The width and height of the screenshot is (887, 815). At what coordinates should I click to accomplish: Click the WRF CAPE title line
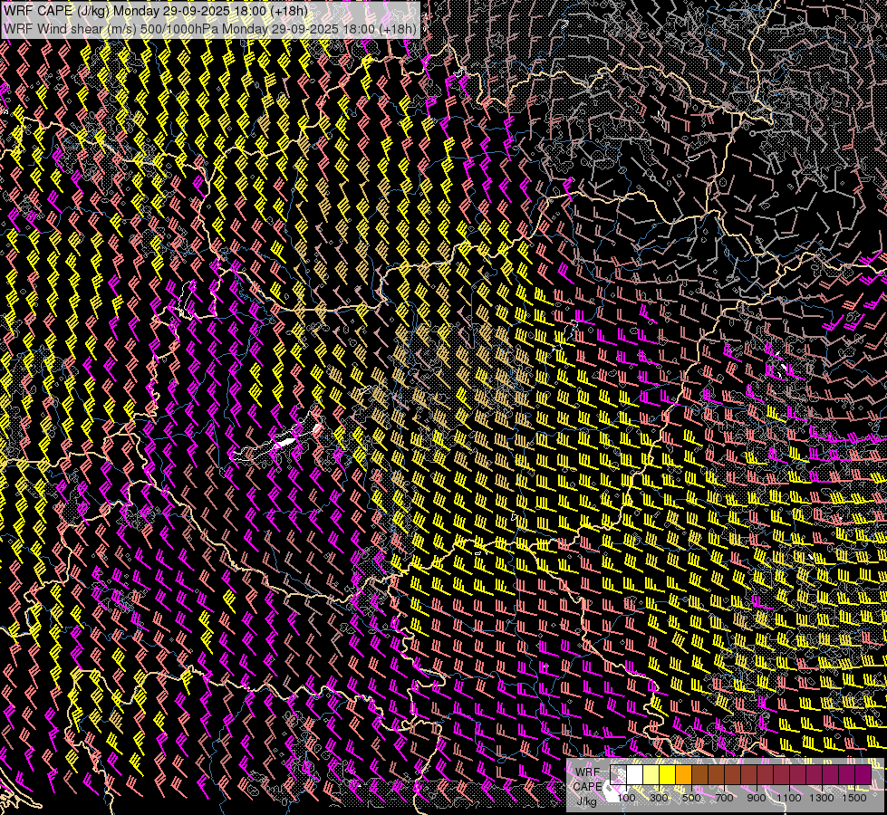155,11
